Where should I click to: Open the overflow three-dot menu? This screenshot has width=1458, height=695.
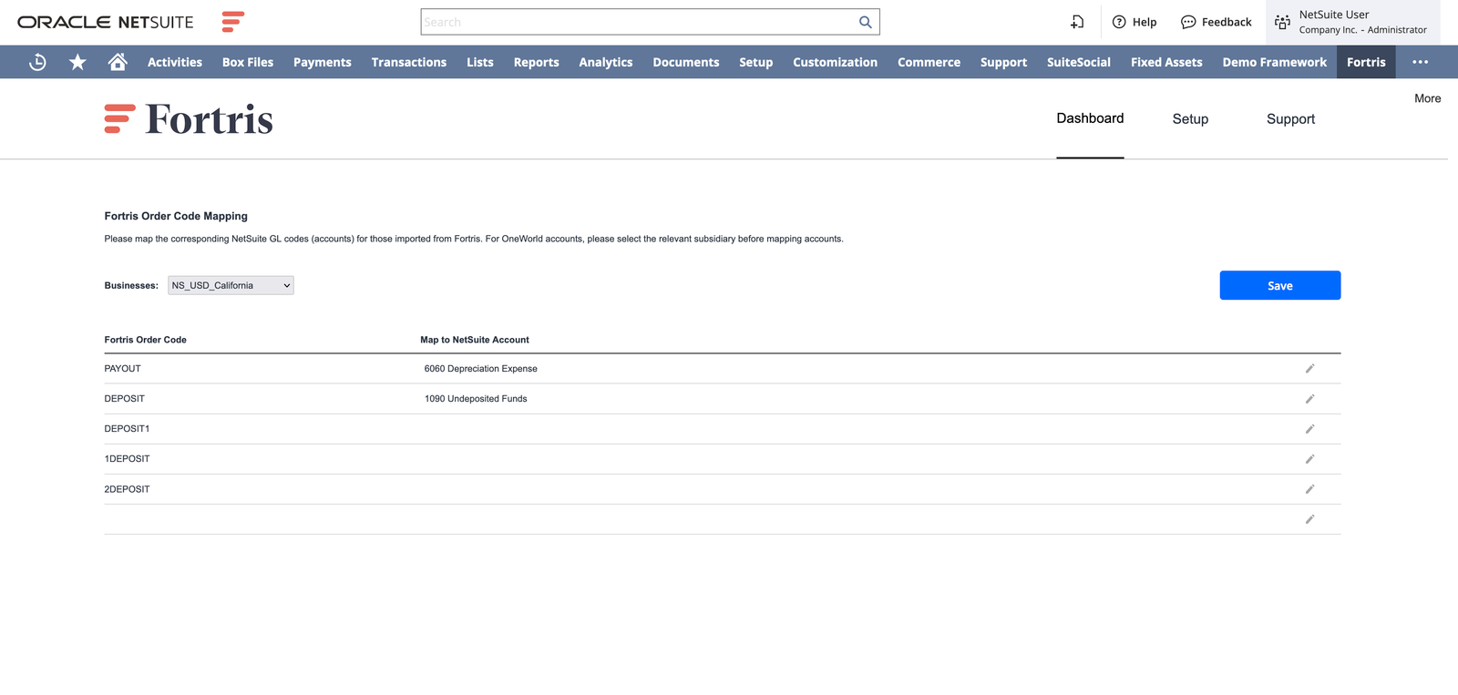pos(1420,62)
